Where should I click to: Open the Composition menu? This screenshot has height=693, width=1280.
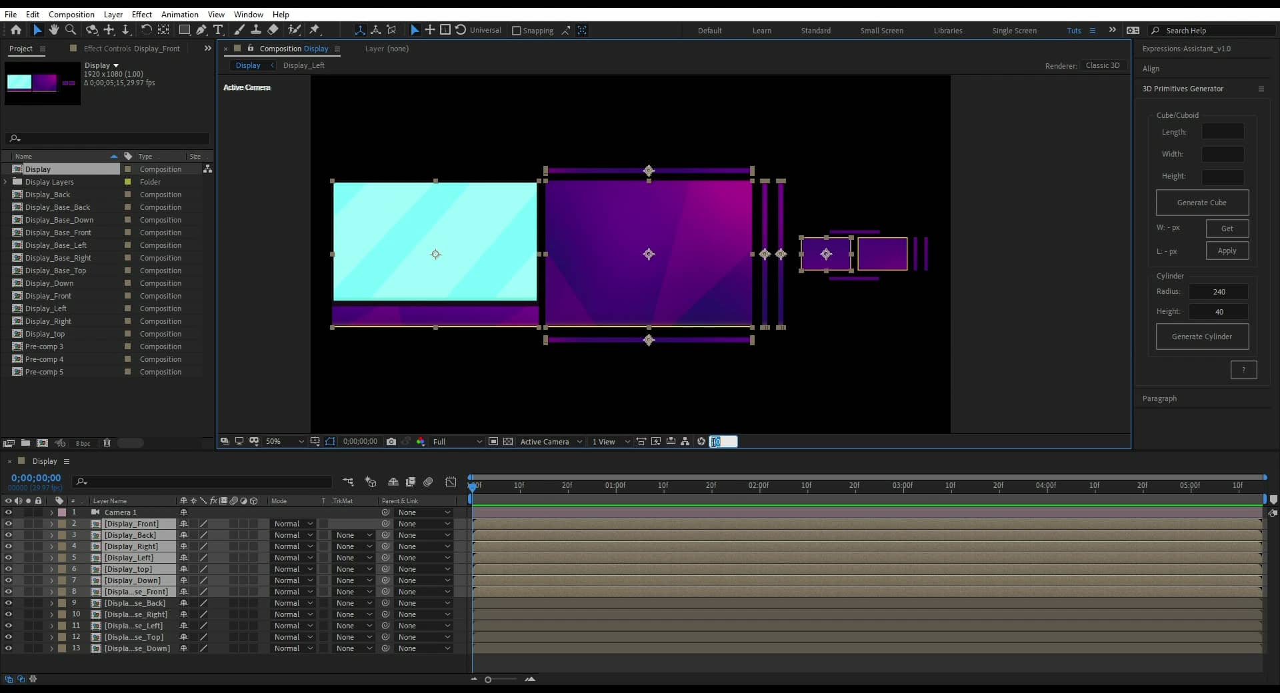pyautogui.click(x=71, y=14)
